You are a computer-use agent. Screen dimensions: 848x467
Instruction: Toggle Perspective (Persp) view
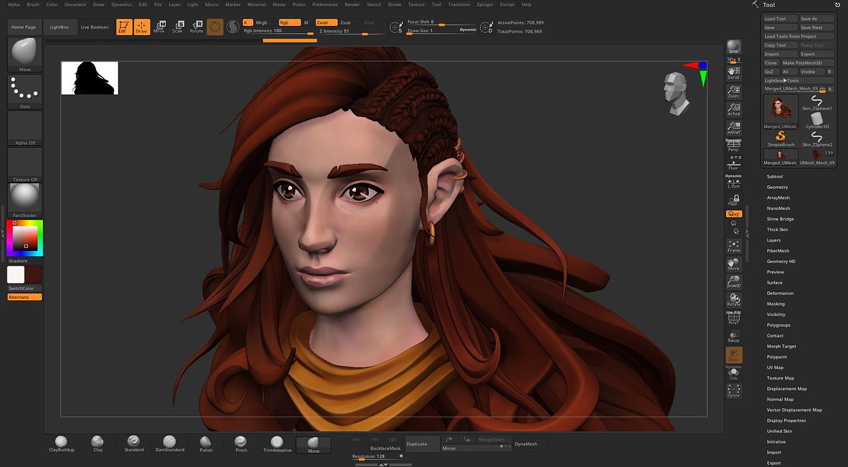(x=733, y=146)
